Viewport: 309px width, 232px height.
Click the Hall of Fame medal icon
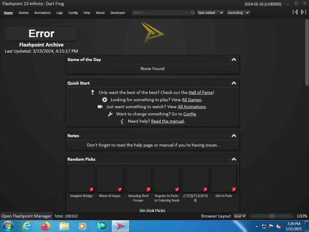[93, 92]
